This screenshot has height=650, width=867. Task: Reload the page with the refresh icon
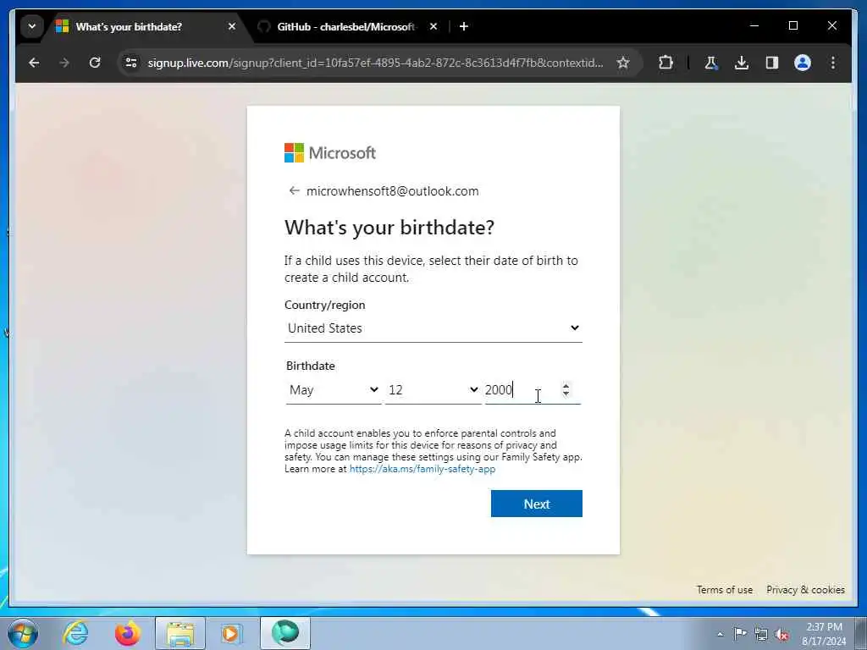pos(95,63)
